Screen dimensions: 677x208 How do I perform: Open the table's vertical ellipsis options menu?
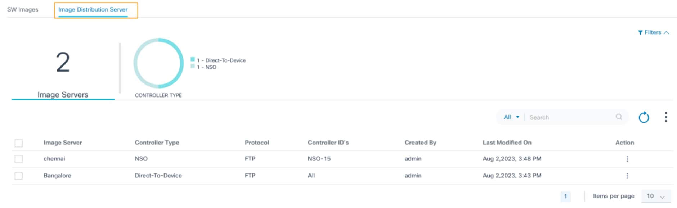pyautogui.click(x=666, y=117)
